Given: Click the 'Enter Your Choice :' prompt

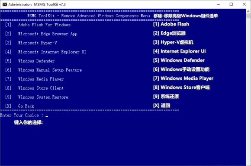Looking at the screenshot, I should coord(22,115).
